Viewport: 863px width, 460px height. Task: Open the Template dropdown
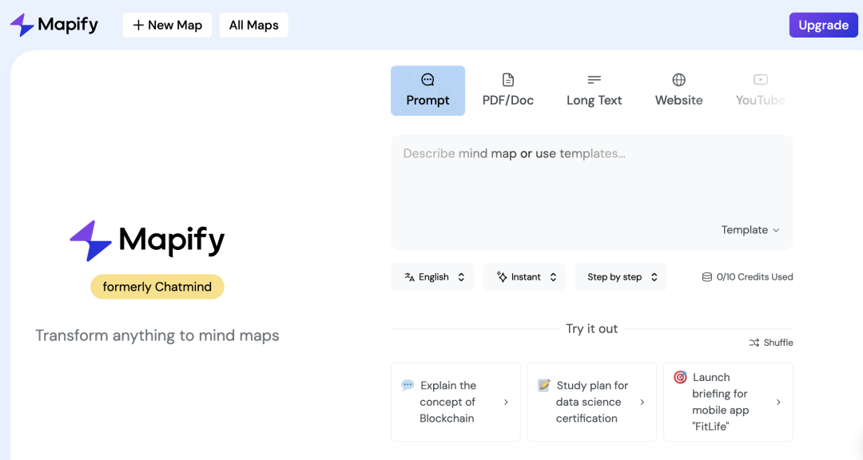pyautogui.click(x=750, y=230)
